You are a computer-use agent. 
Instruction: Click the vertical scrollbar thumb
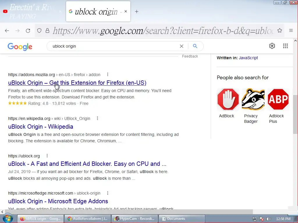pyautogui.click(x=295, y=114)
